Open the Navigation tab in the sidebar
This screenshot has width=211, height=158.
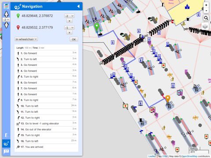tap(6, 144)
